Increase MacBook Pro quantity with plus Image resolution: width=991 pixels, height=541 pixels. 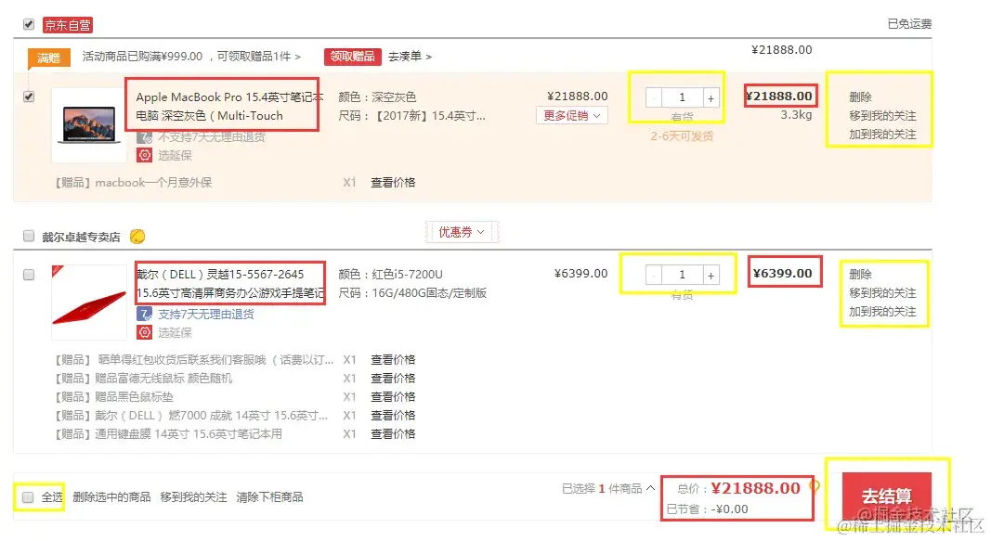[711, 97]
